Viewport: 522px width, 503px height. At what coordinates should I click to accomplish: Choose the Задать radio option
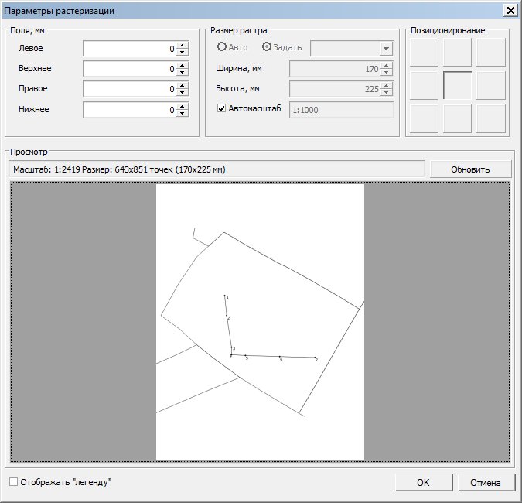pyautogui.click(x=268, y=47)
